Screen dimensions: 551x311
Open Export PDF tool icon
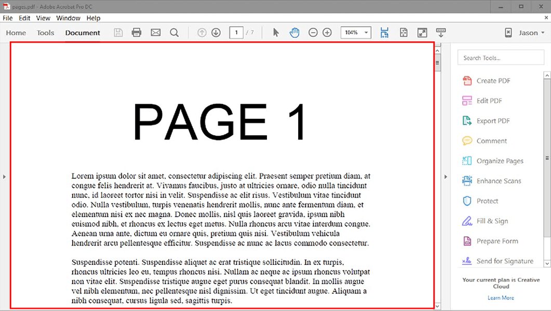(x=467, y=121)
